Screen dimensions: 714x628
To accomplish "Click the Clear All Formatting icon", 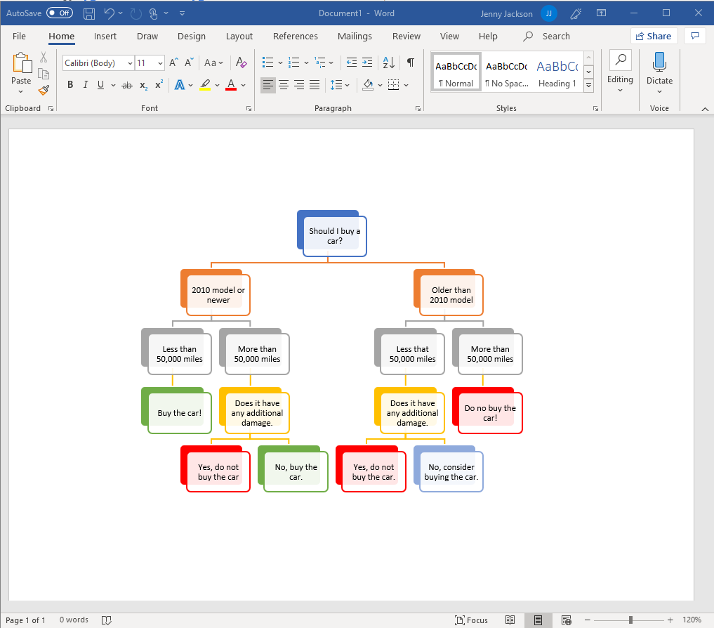I will 241,63.
